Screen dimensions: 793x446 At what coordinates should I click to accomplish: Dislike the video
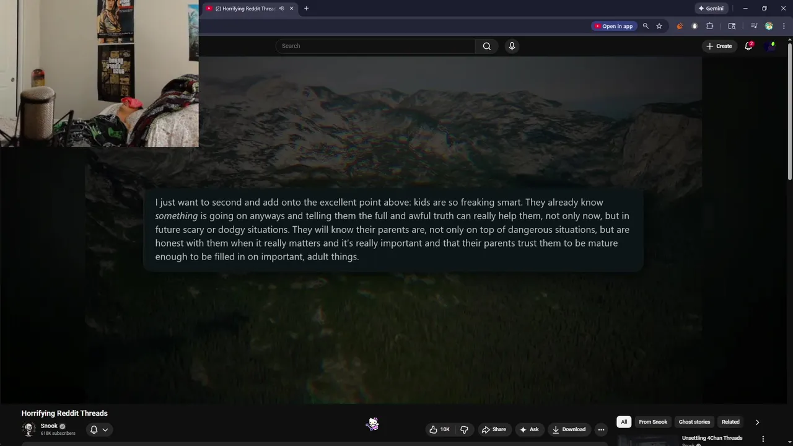click(x=464, y=429)
